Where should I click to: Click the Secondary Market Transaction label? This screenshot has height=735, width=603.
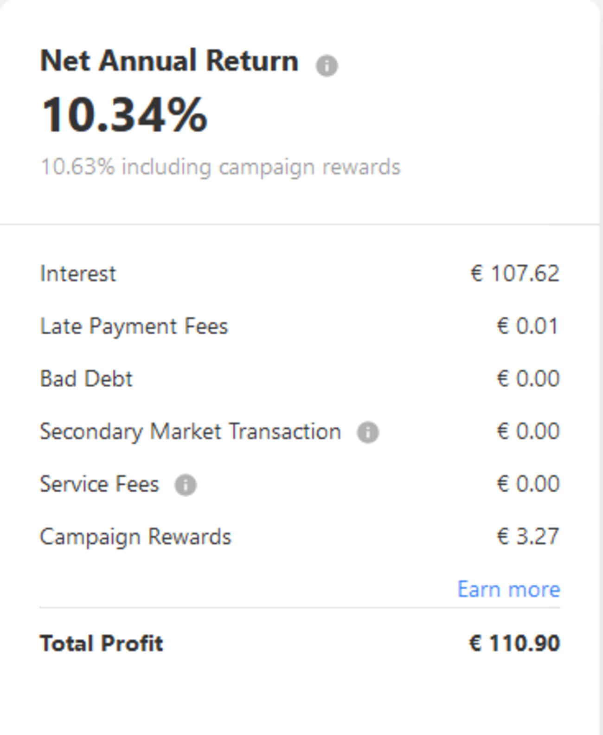[x=191, y=431]
